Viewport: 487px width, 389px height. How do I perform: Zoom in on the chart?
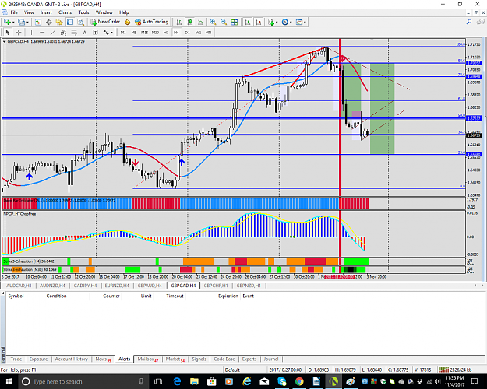[213, 22]
